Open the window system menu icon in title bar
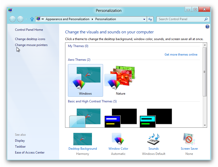This screenshot has width=218, height=167. tap(10, 10)
